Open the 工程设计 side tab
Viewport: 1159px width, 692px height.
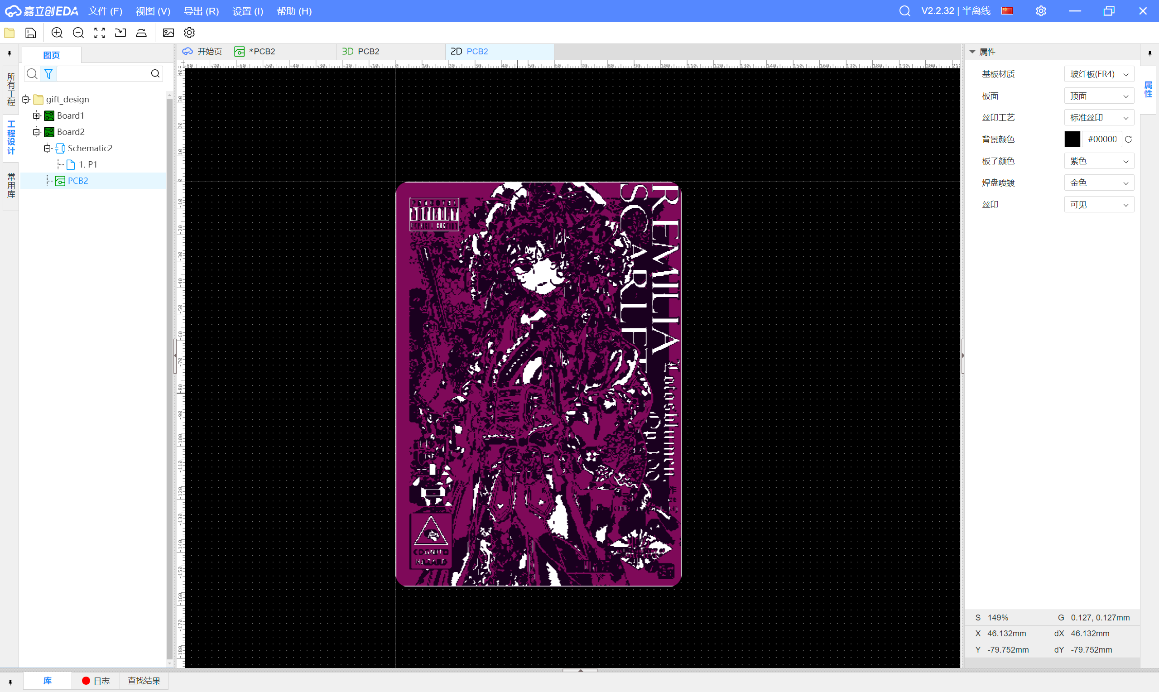[x=11, y=138]
